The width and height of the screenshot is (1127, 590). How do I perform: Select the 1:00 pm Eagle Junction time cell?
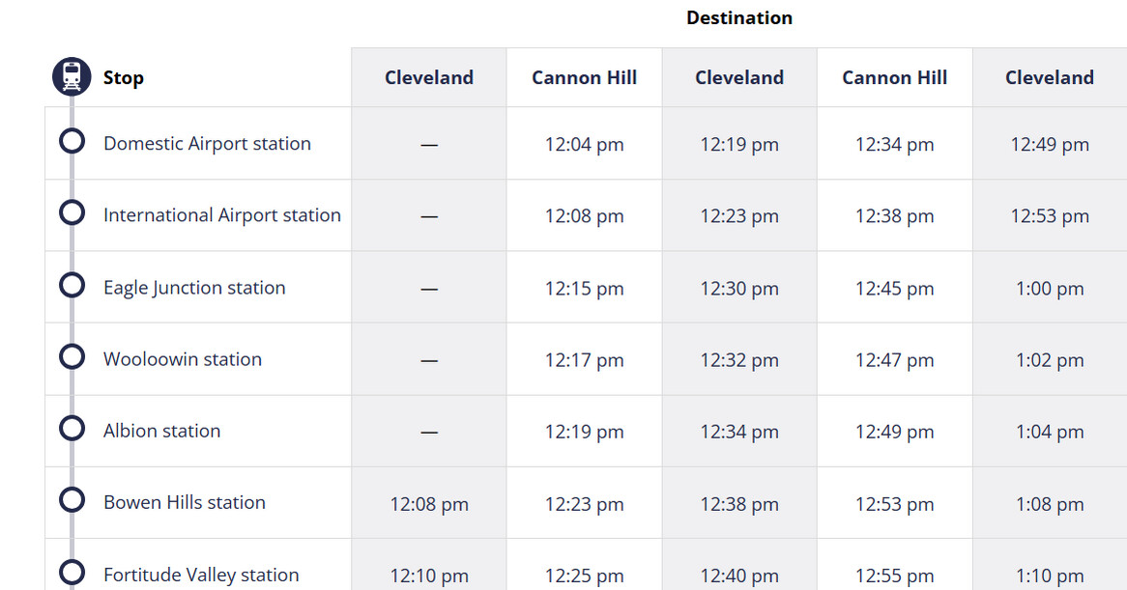(x=1049, y=289)
